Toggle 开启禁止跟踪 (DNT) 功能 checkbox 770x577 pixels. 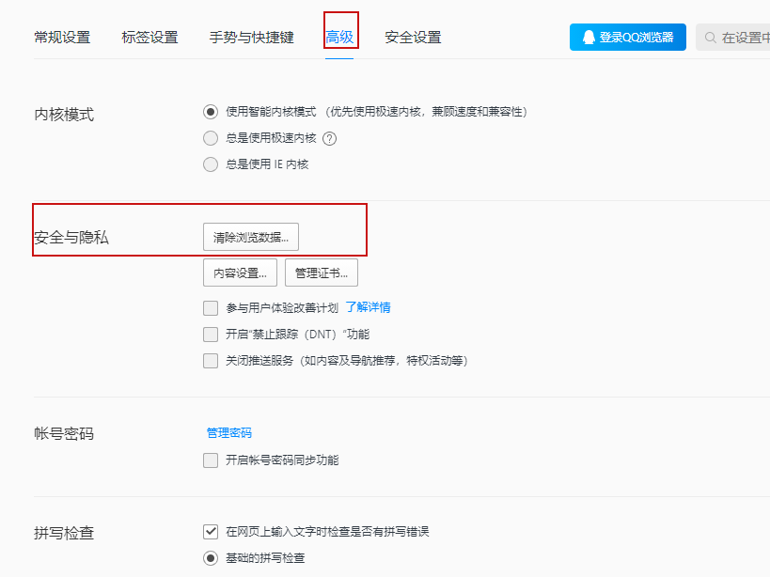(x=211, y=335)
